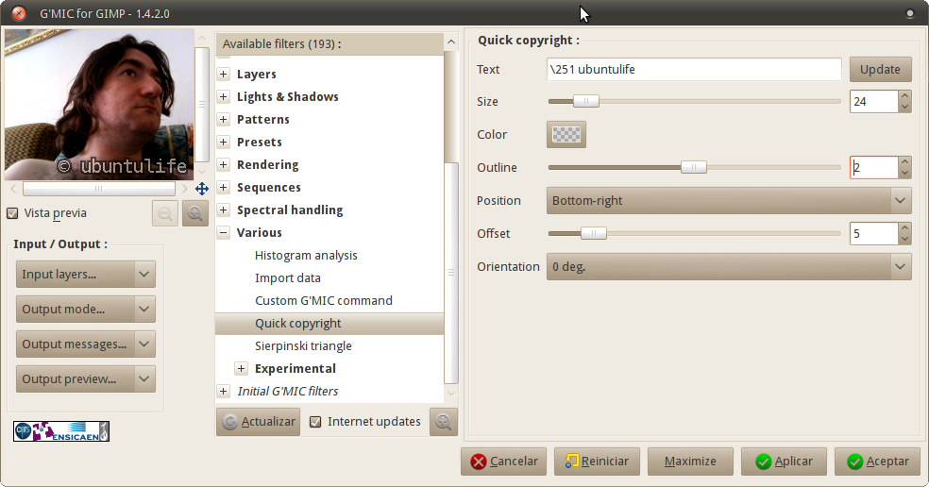This screenshot has width=929, height=487.
Task: Zoom in the preview with magnifier icon
Action: click(x=195, y=214)
